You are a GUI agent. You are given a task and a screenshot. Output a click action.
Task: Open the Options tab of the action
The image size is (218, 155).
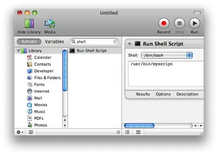coord(163,94)
